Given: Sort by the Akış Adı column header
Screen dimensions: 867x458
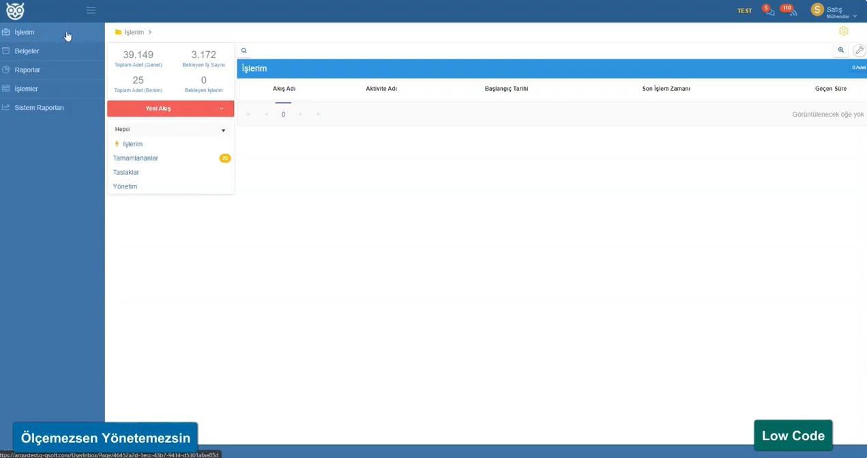Looking at the screenshot, I should 284,89.
